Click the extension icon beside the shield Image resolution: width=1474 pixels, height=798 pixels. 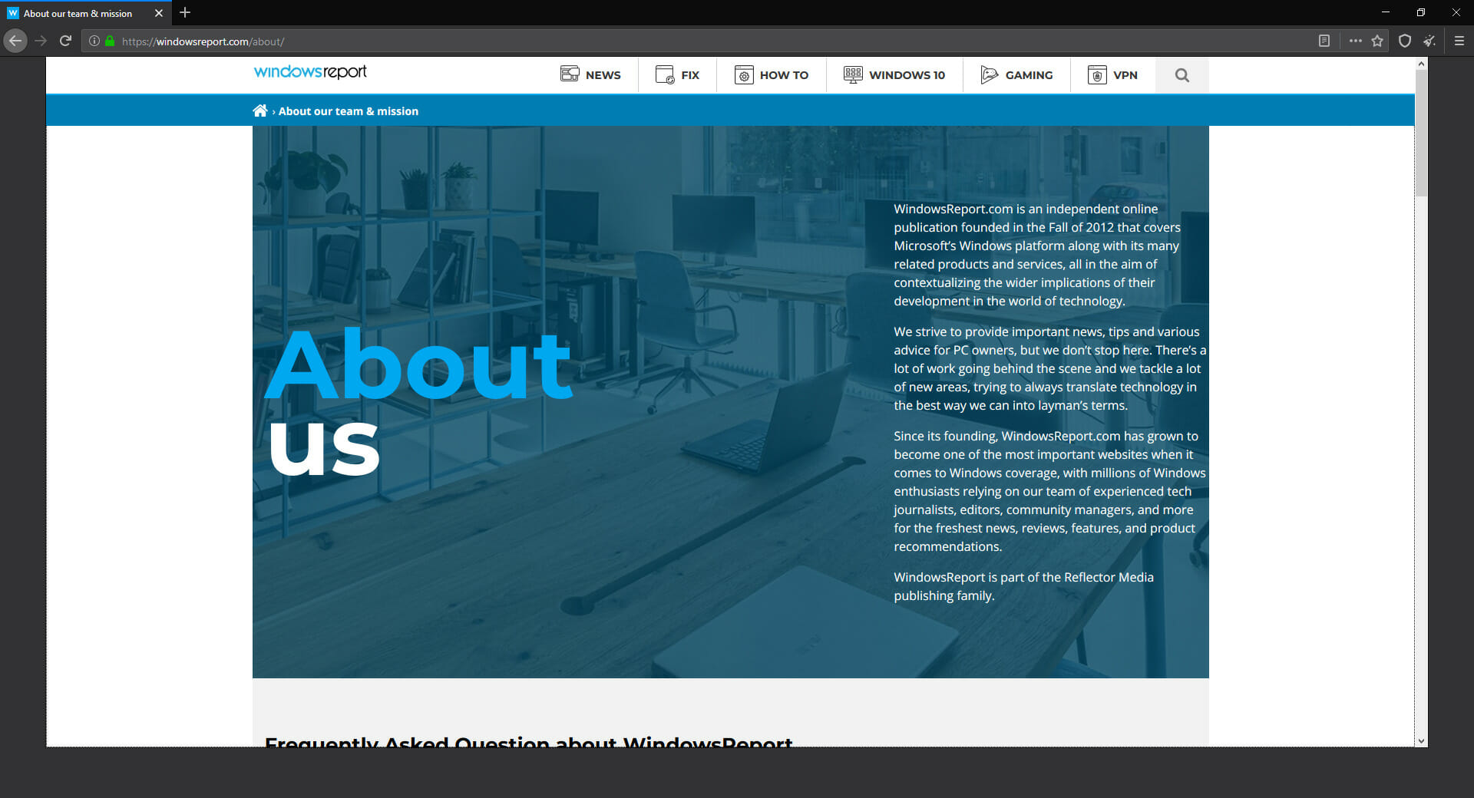(x=1429, y=41)
